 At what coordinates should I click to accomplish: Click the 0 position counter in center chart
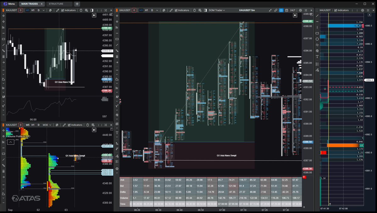pos(134,10)
